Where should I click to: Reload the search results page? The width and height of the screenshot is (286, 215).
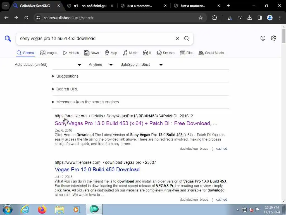coord(26,18)
